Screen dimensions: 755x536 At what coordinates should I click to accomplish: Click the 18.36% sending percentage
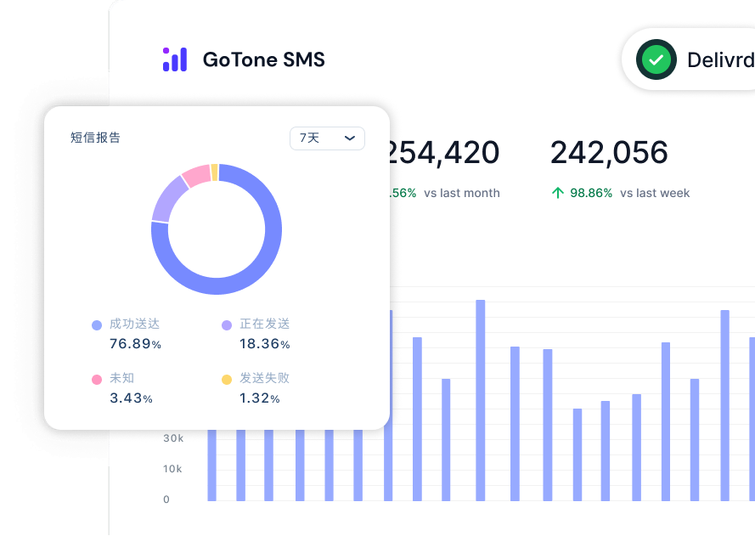click(x=264, y=344)
